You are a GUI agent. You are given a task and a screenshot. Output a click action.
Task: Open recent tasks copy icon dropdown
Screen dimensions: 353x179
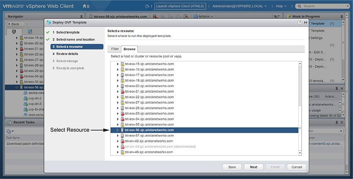(10, 131)
